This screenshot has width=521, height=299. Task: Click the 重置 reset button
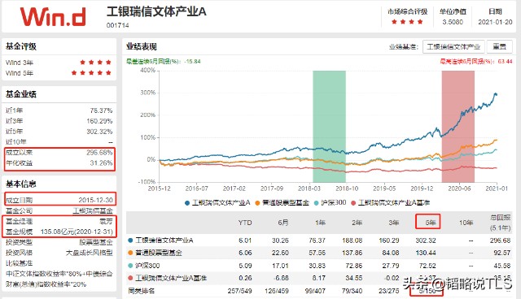[x=499, y=47]
